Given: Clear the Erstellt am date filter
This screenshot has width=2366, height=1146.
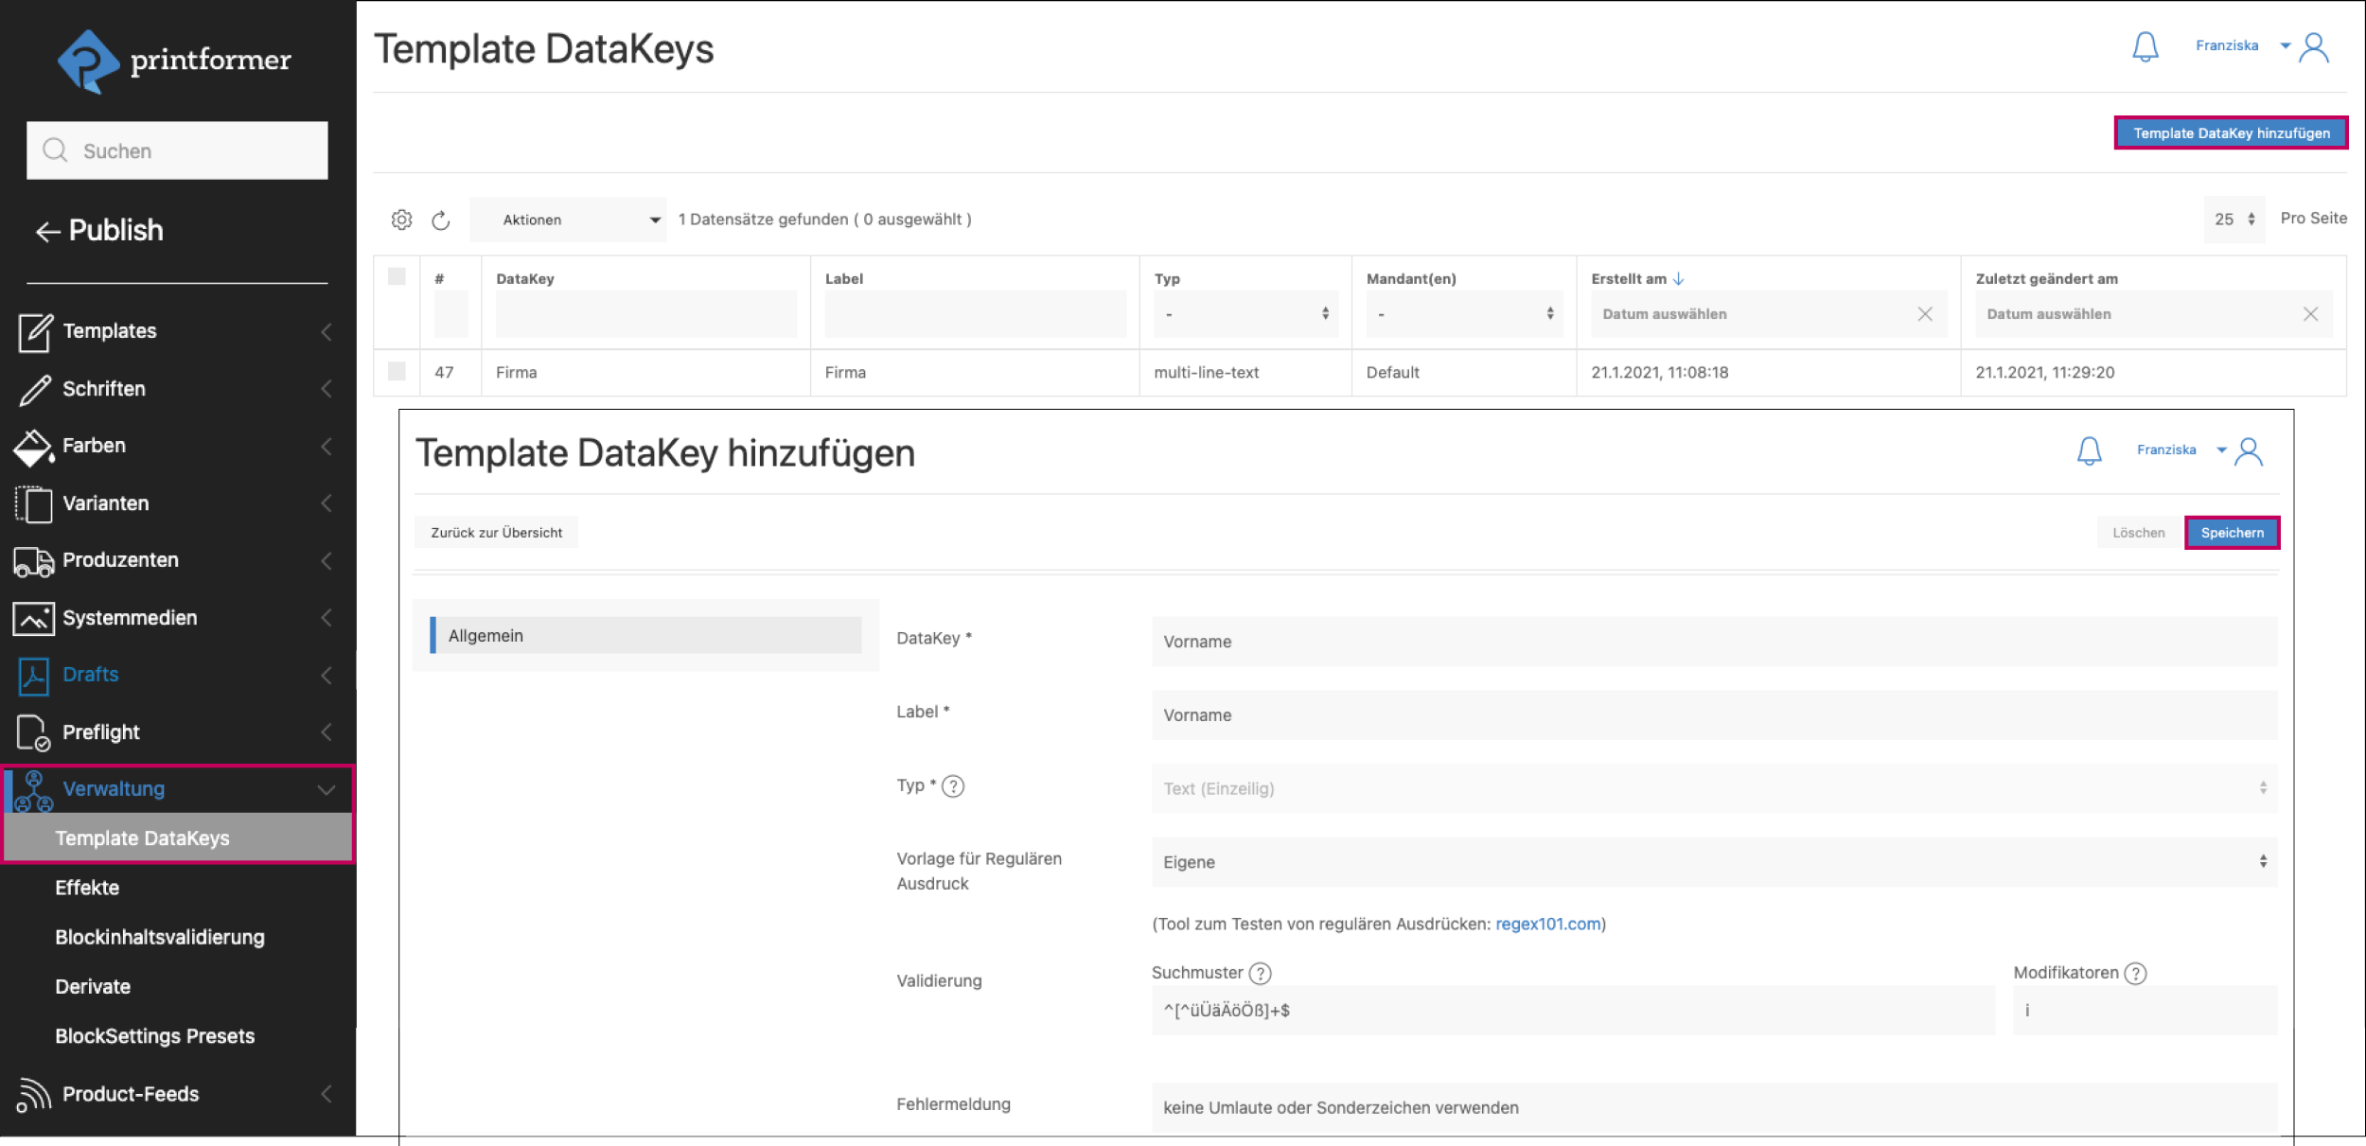Looking at the screenshot, I should [1925, 314].
